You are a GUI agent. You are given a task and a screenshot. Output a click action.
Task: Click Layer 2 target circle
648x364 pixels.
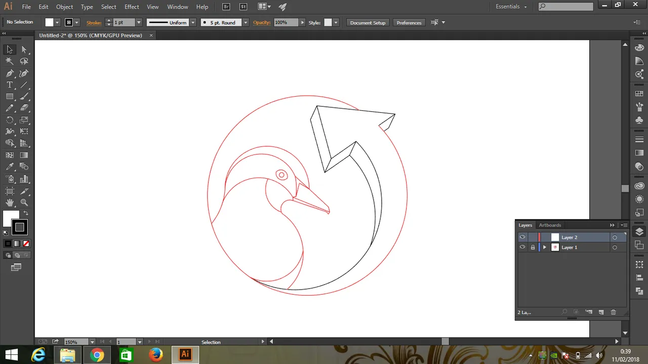tap(615, 237)
